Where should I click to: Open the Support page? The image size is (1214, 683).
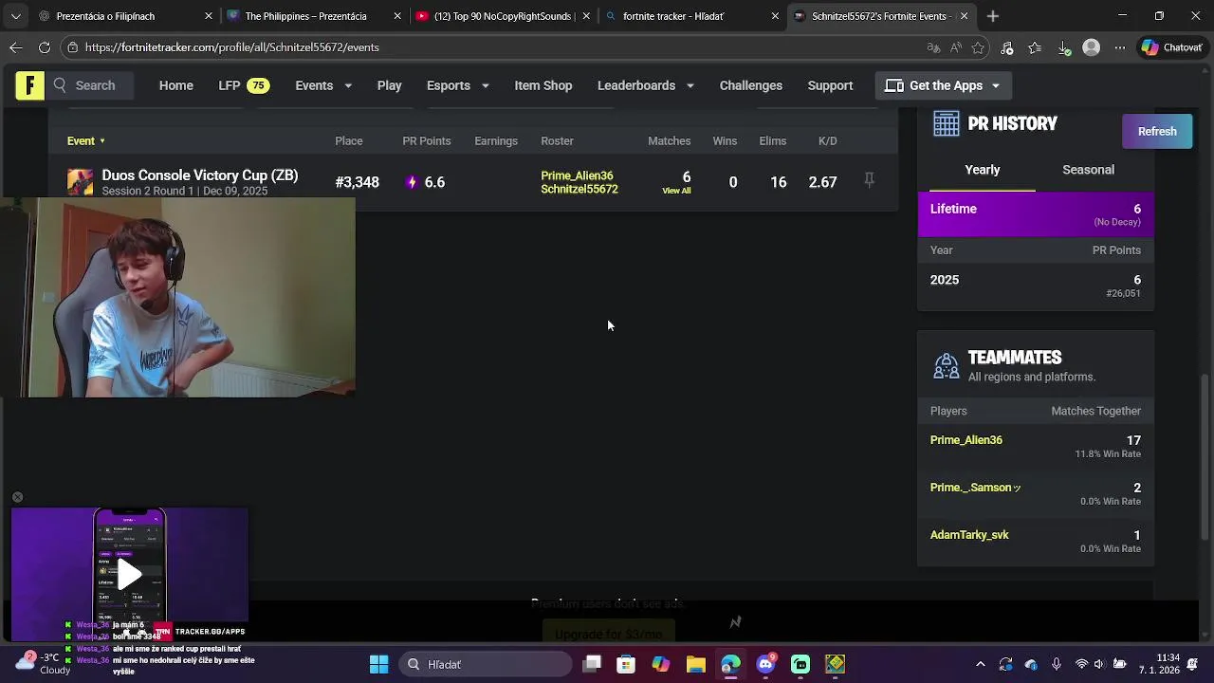[x=831, y=85]
